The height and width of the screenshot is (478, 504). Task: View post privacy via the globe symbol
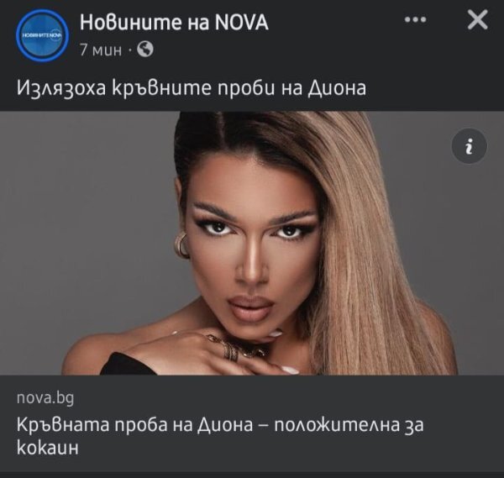point(145,50)
